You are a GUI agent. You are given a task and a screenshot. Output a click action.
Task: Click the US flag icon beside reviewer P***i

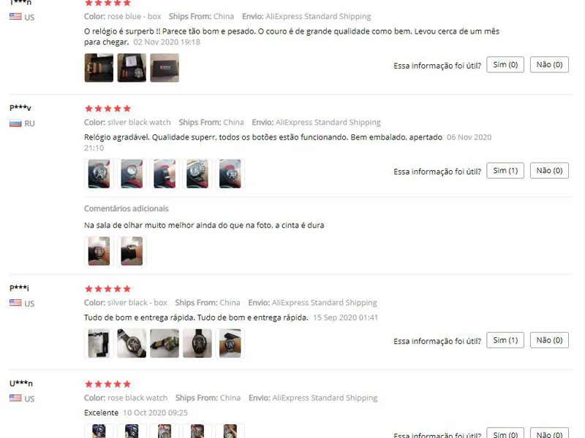click(x=15, y=303)
